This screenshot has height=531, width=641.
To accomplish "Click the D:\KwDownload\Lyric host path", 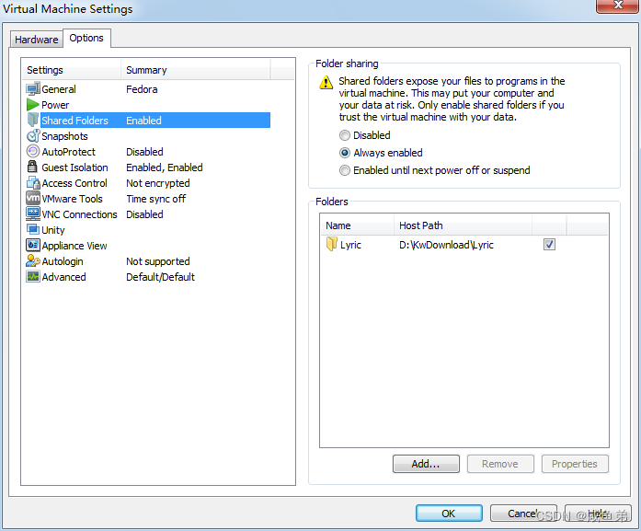I will pos(446,245).
